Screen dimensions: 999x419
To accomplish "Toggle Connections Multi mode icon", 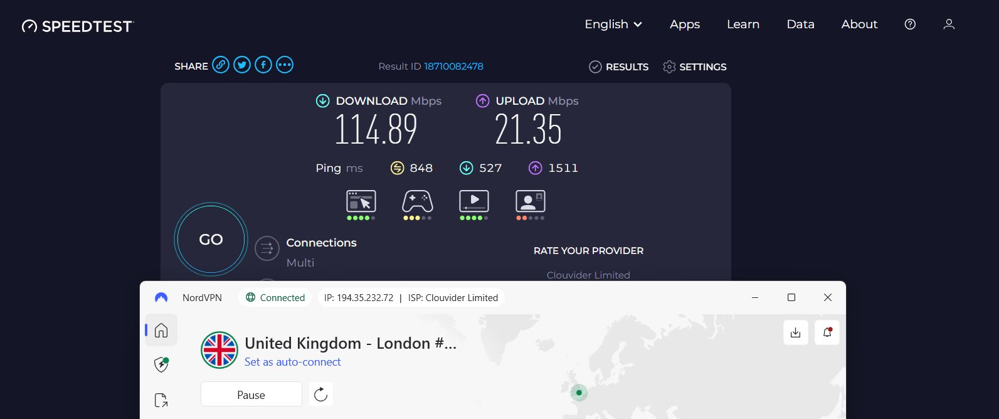I will pos(267,248).
